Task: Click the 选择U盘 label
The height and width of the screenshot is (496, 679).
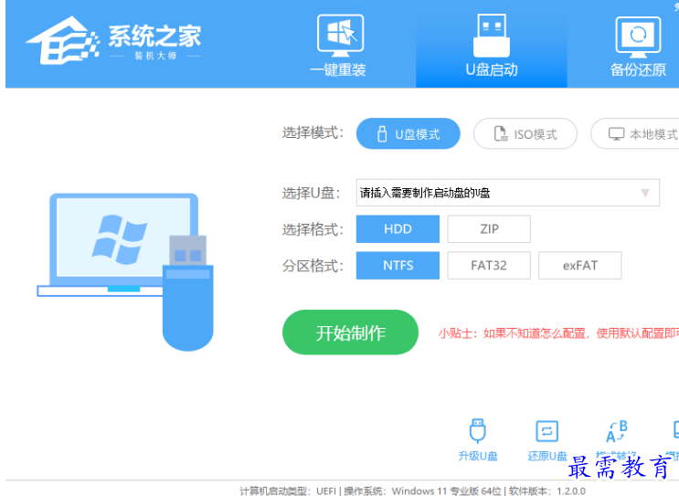Action: 312,193
